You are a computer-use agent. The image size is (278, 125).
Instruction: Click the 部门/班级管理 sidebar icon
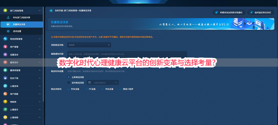[5, 11]
